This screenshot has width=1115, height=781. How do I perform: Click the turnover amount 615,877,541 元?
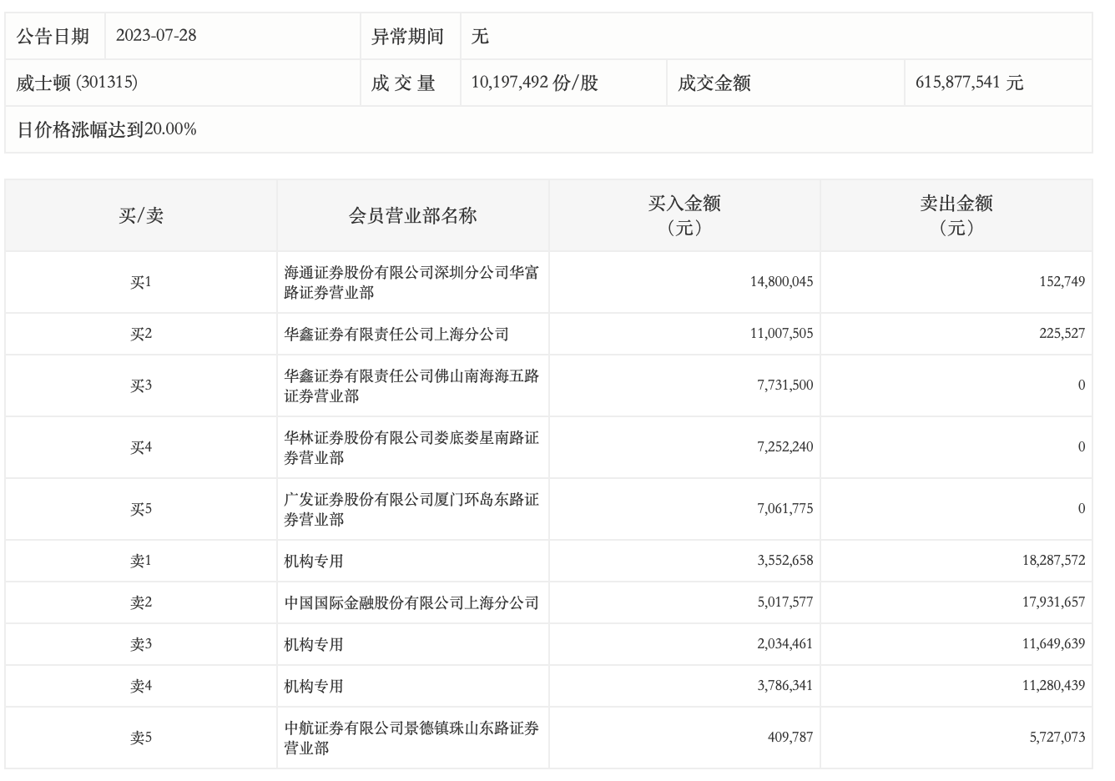[969, 83]
